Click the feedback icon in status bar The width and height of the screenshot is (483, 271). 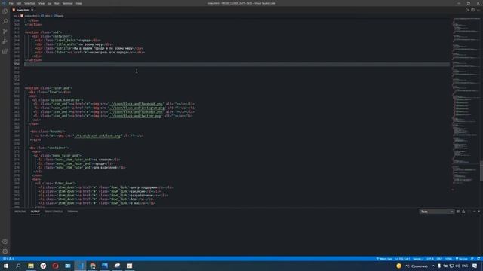(x=472, y=259)
